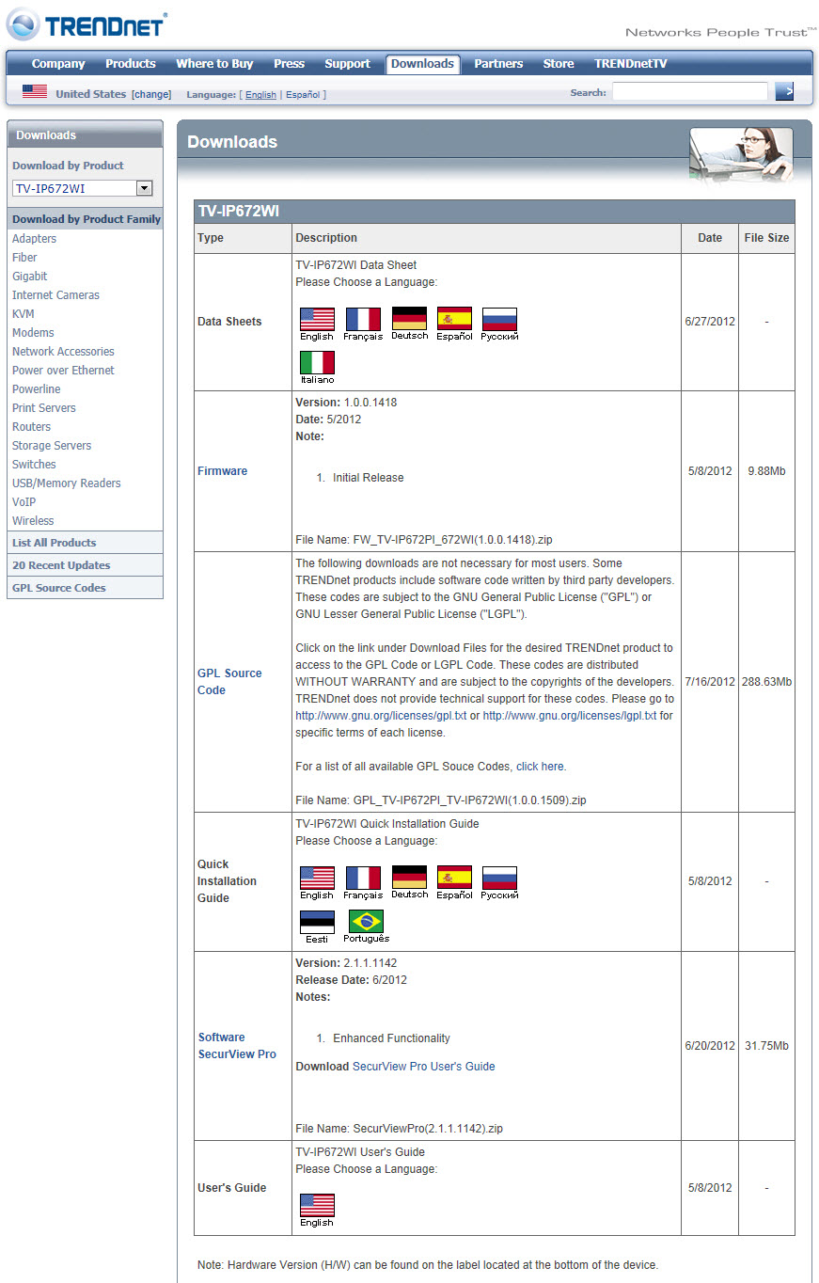The width and height of the screenshot is (819, 1283).
Task: Open 20 Recent Updates
Action: [61, 565]
